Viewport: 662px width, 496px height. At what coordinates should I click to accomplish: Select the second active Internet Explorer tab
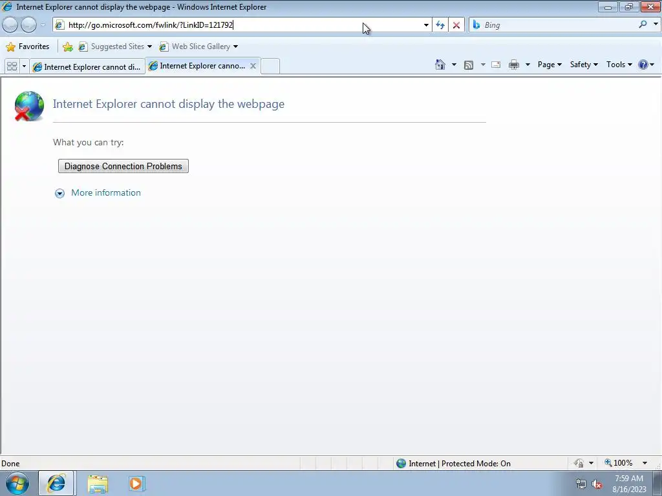pos(197,66)
